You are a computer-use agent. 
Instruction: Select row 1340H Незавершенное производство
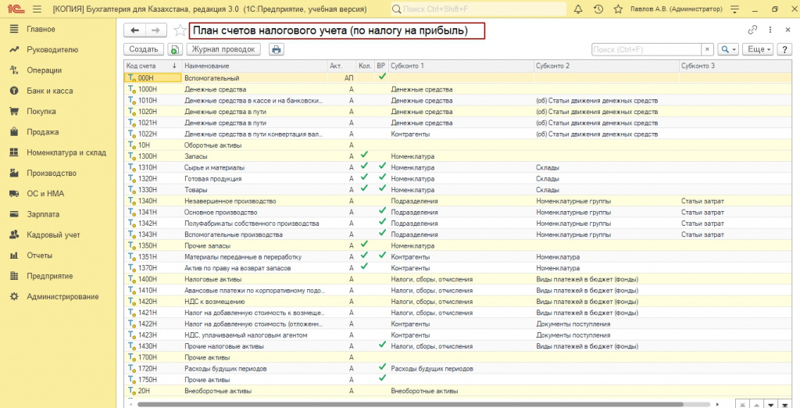point(458,201)
